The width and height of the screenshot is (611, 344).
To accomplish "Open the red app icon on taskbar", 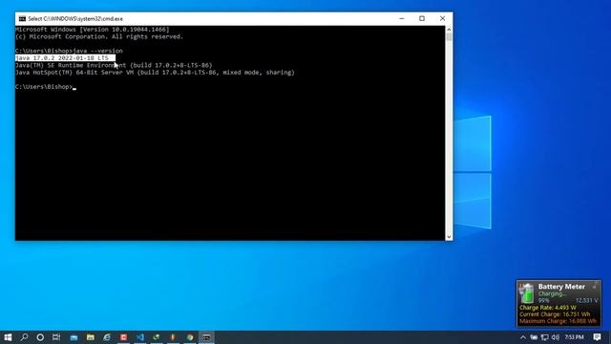I will coord(123,337).
